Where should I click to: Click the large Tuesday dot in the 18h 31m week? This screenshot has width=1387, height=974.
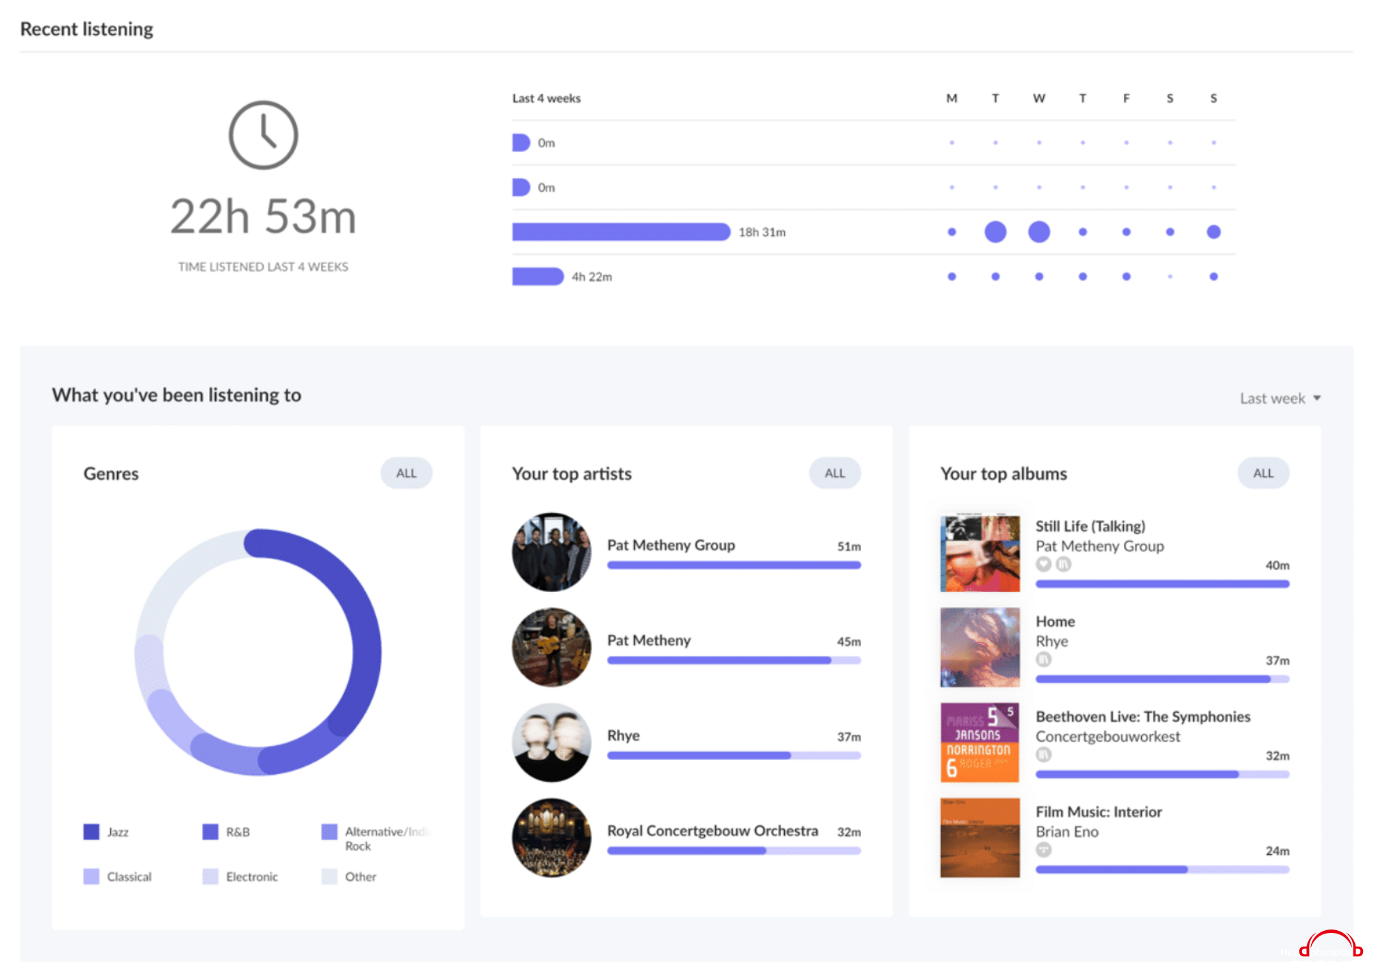click(995, 232)
